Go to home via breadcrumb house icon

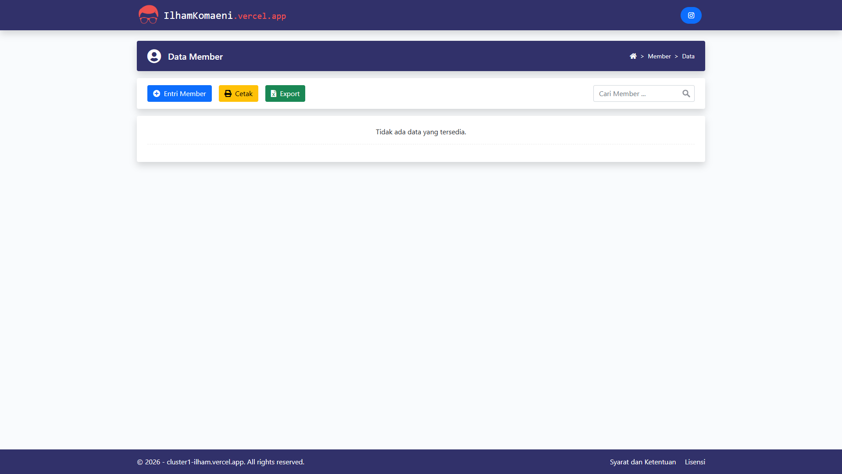pos(633,56)
